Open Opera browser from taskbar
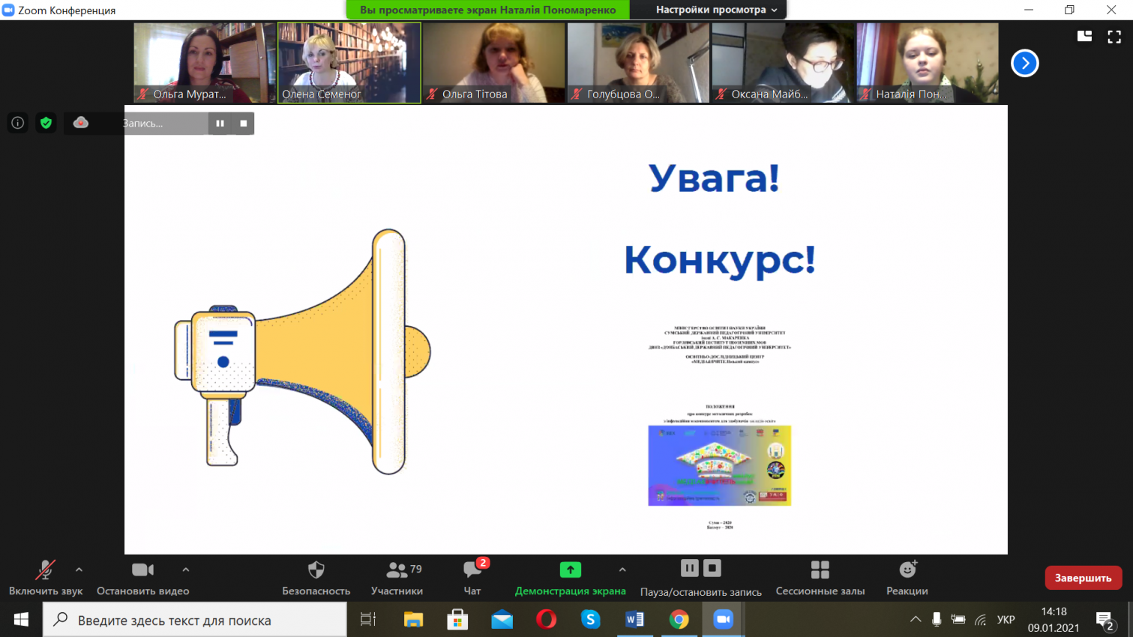The width and height of the screenshot is (1133, 637). coord(547,620)
